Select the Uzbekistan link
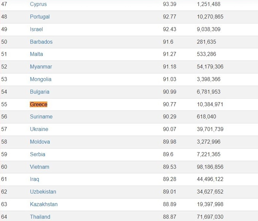 coord(43,192)
